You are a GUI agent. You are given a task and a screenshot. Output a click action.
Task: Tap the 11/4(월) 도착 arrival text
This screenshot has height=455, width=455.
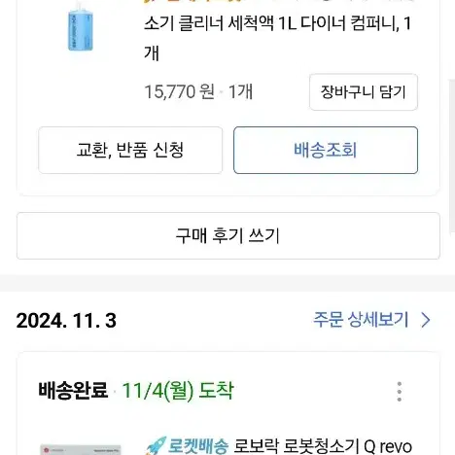[x=178, y=390]
